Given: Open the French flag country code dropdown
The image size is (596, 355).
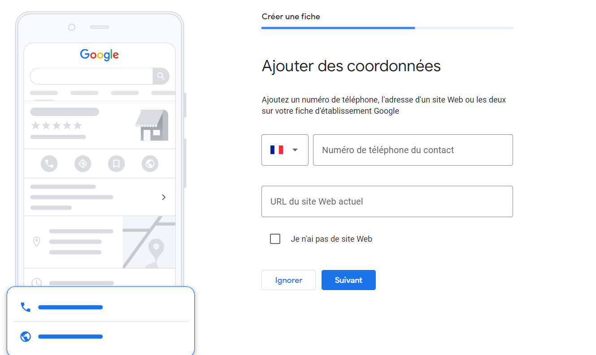Looking at the screenshot, I should point(285,150).
